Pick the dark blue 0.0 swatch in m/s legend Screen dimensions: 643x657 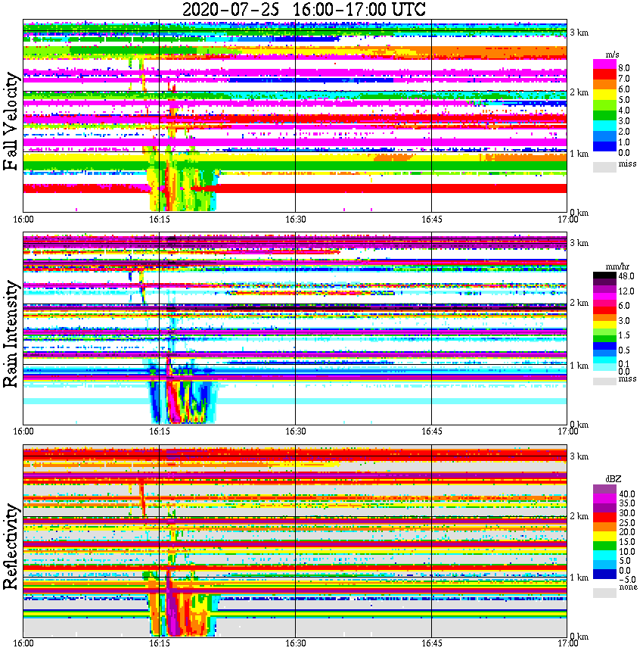click(x=604, y=147)
